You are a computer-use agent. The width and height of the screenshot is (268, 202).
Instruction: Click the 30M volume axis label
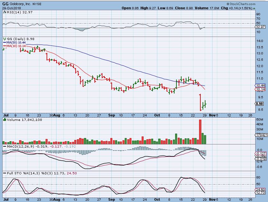tap(259, 129)
